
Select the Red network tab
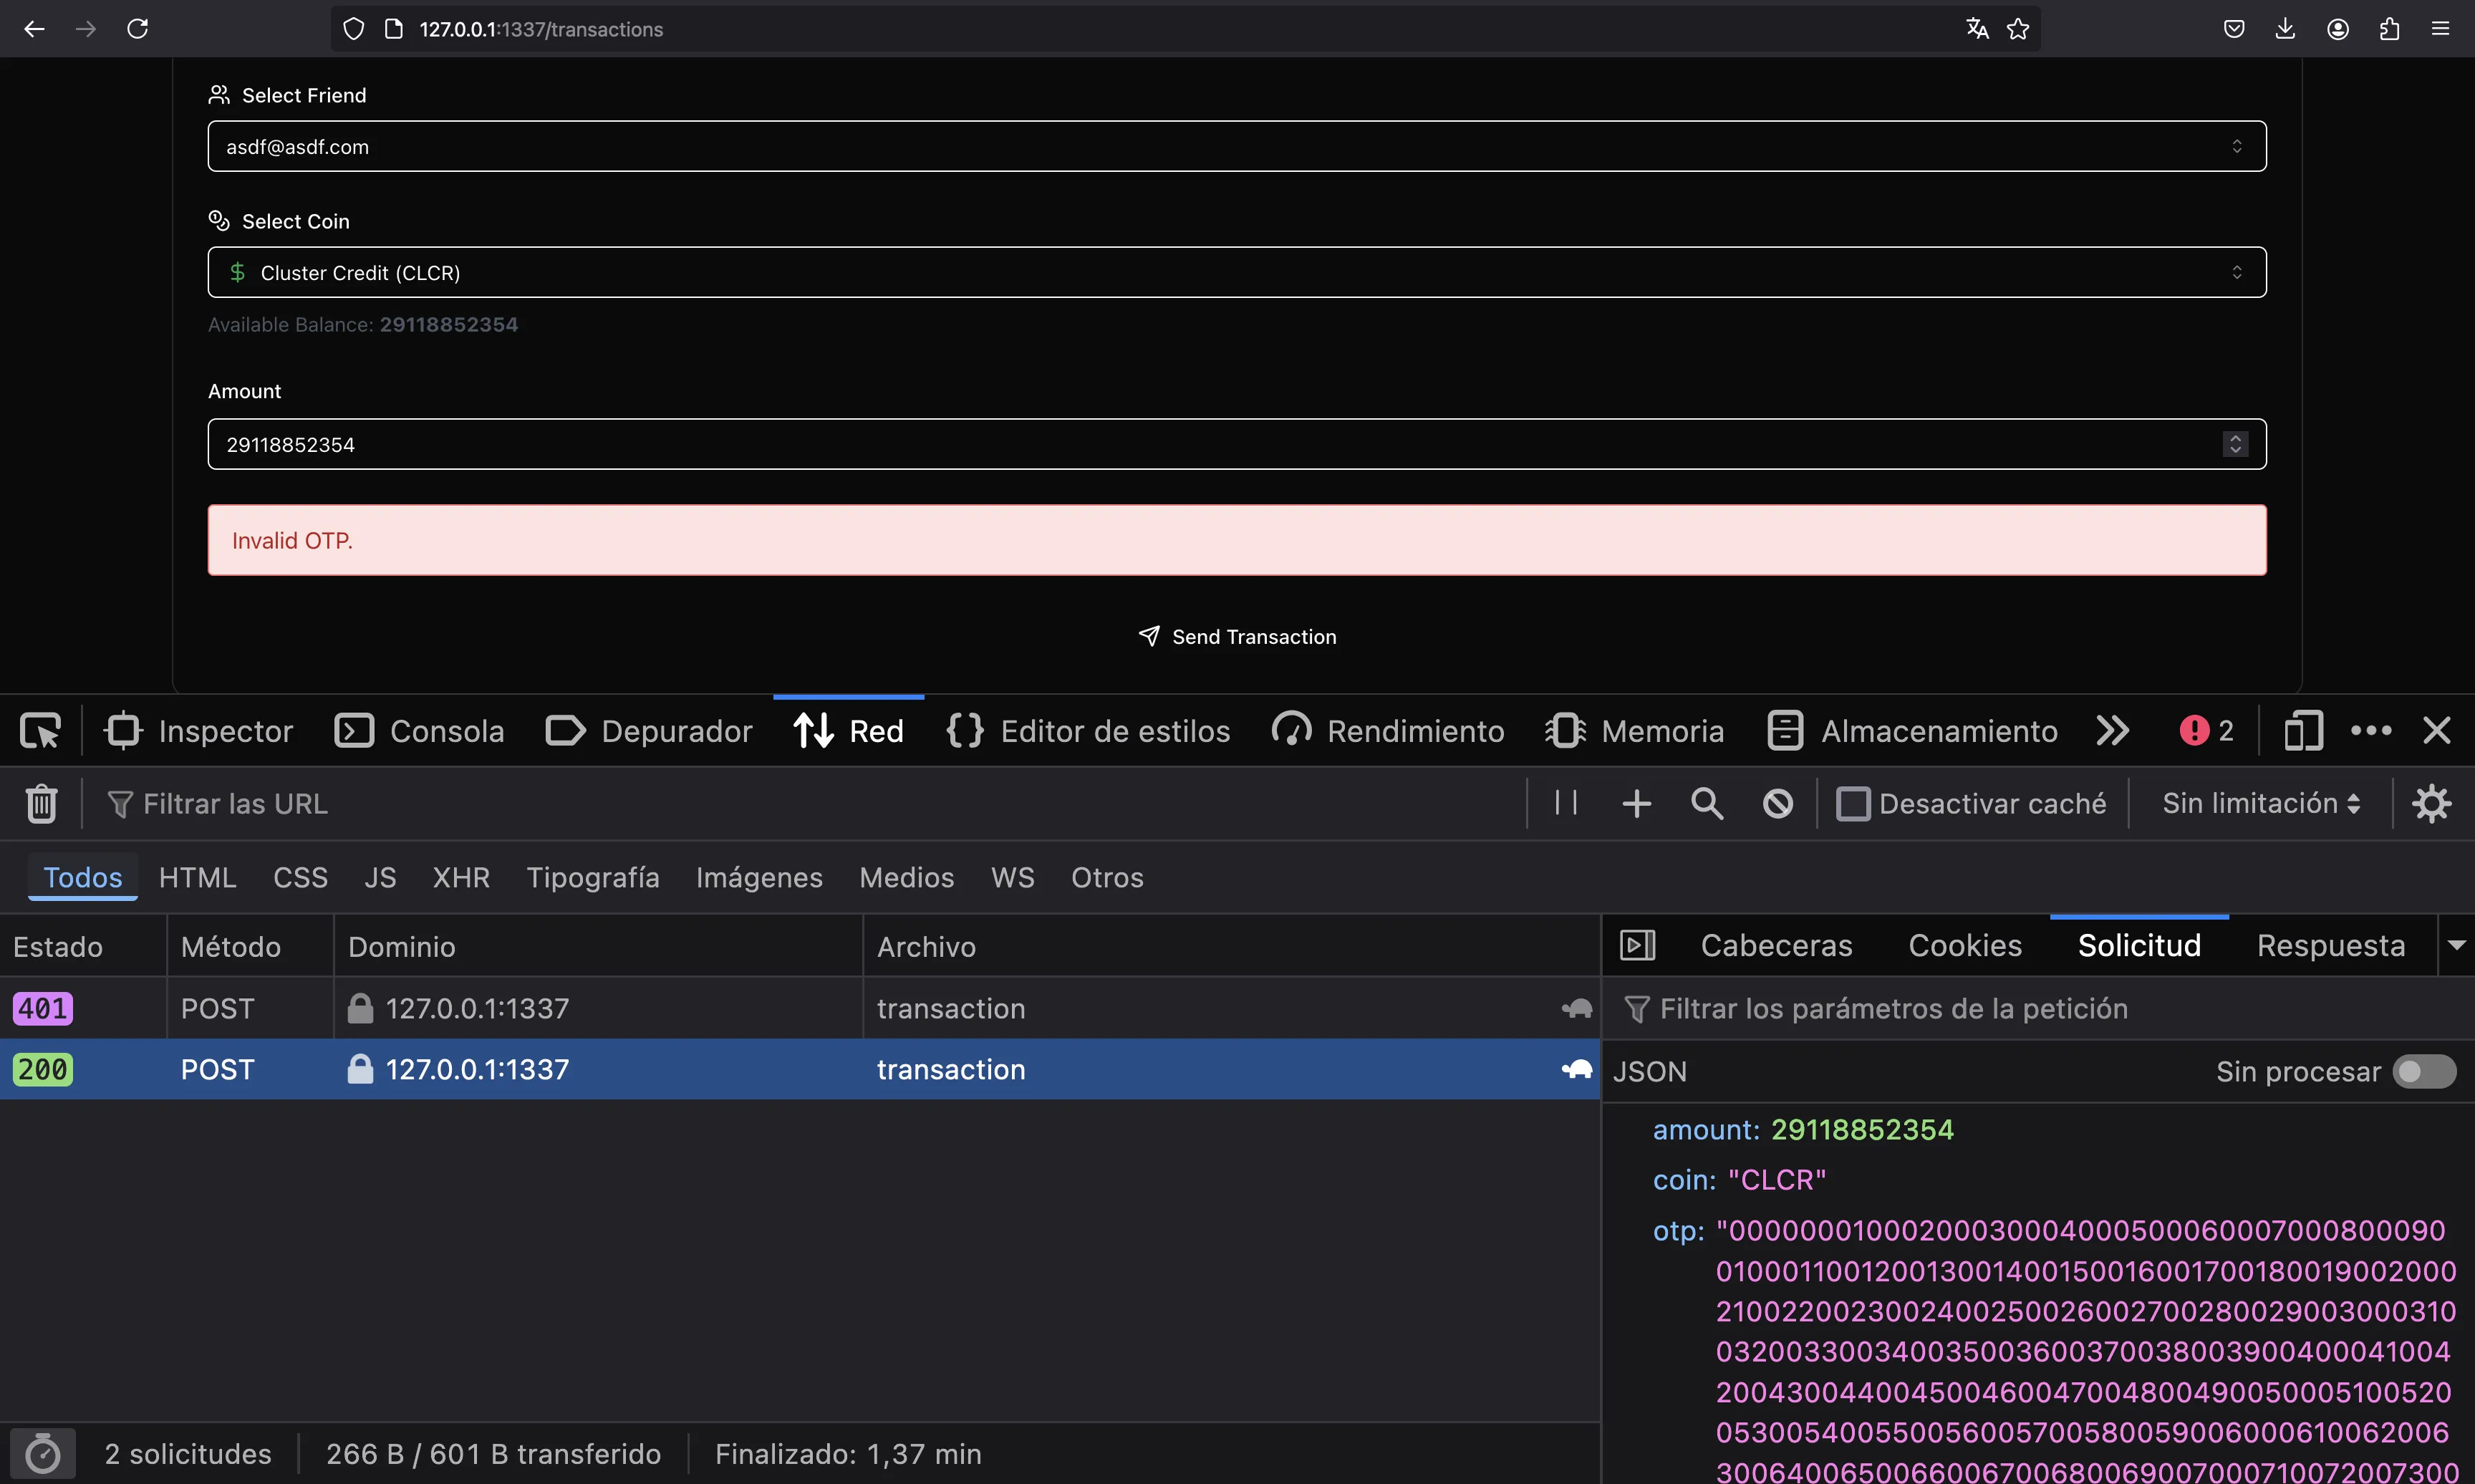849,731
